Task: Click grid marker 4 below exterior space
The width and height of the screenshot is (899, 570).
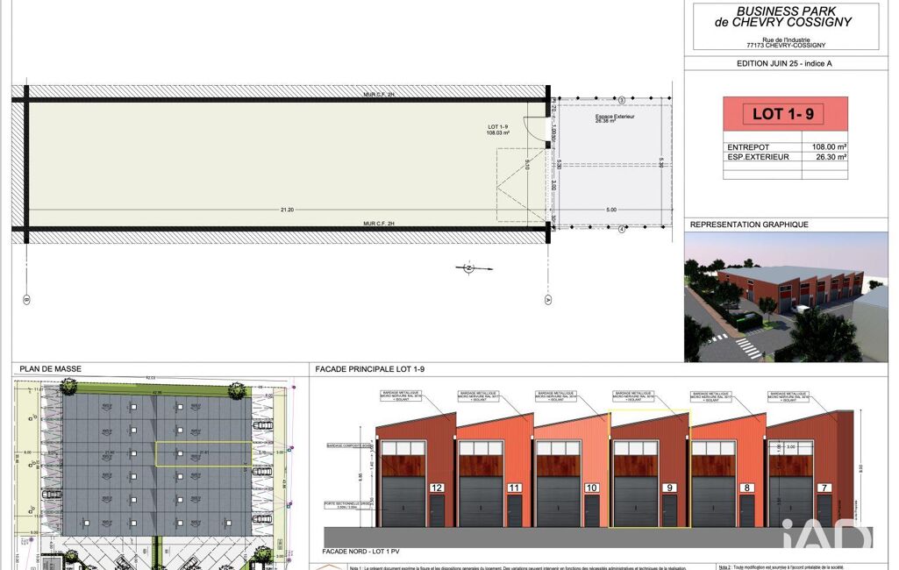Action: pos(621,229)
